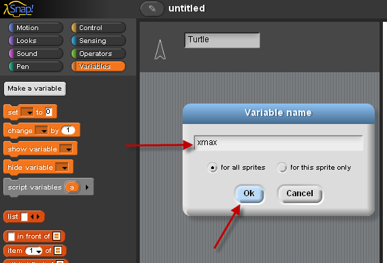Viewport: 387px width, 263px height.
Task: Click the 'show variable' block label
Action: [x=32, y=149]
